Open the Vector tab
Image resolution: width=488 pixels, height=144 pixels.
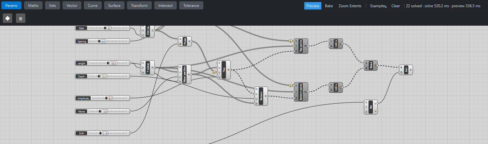72,5
